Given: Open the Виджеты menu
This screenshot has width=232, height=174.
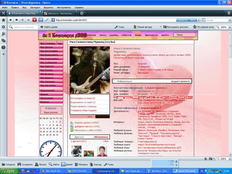Looking at the screenshot, I should [x=48, y=7].
